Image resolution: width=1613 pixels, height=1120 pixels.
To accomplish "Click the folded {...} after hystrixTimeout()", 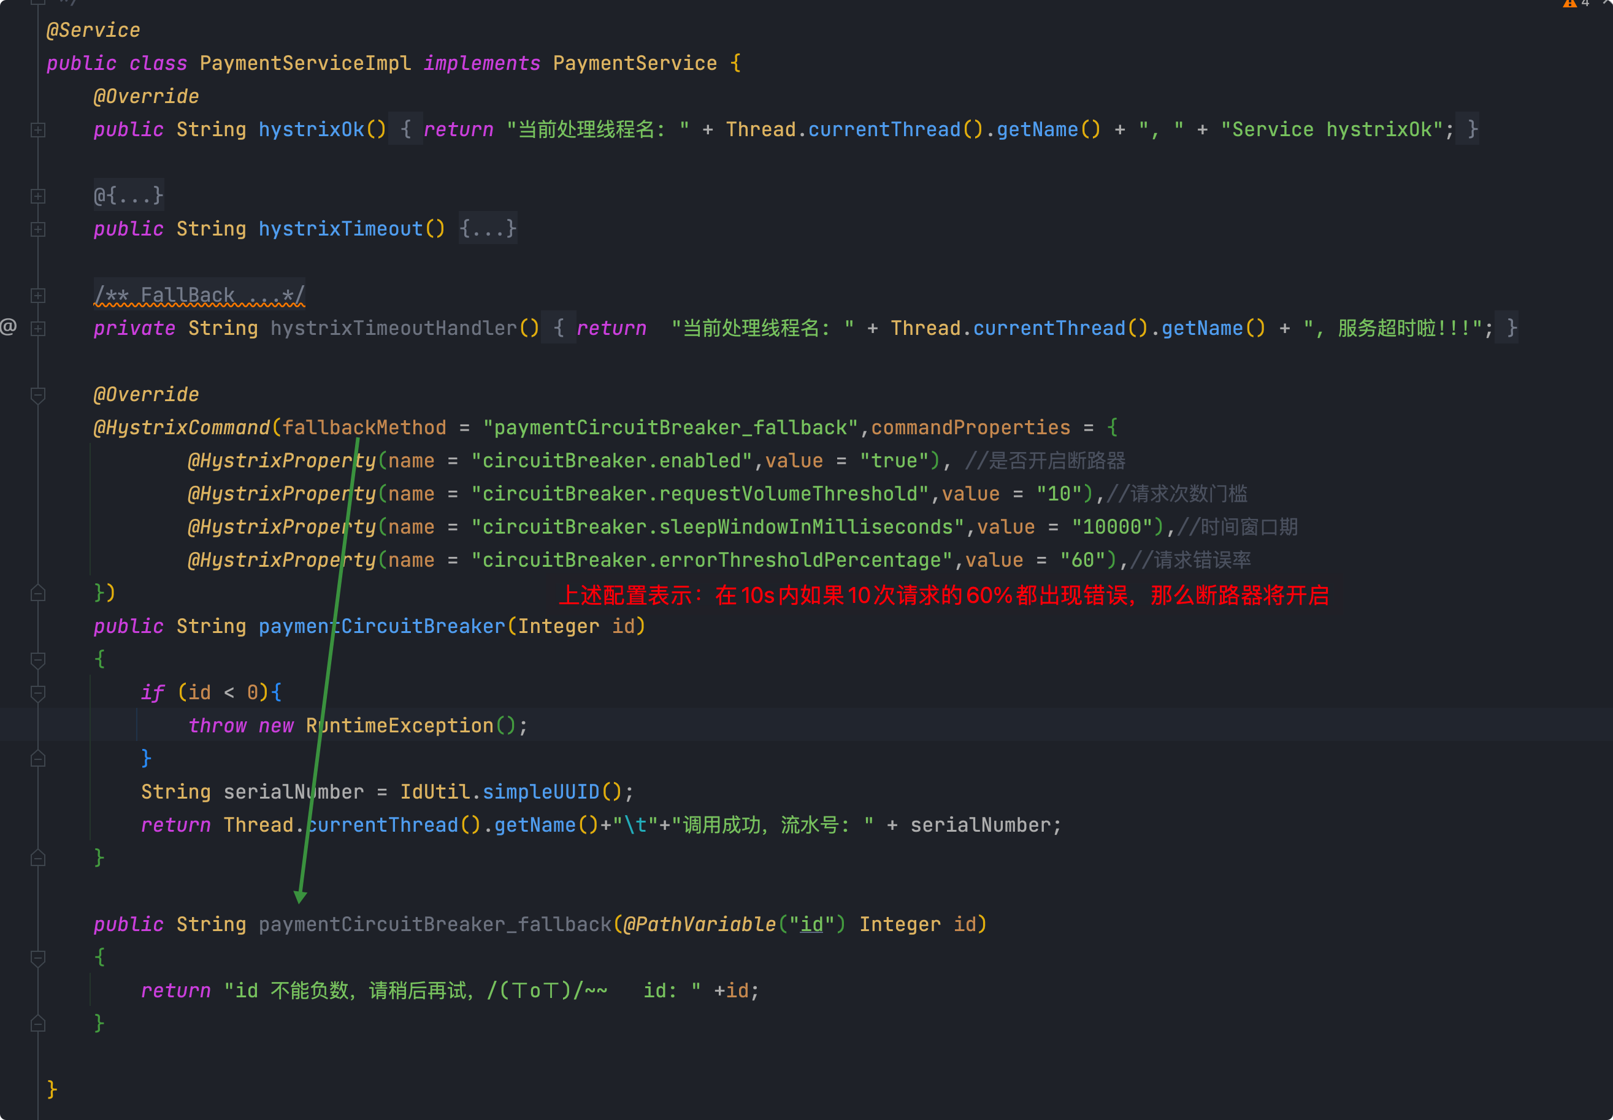I will click(488, 229).
